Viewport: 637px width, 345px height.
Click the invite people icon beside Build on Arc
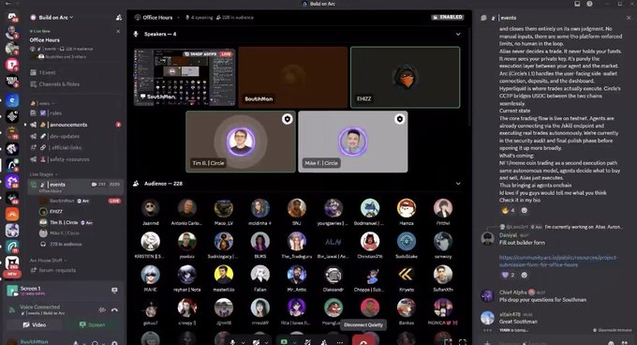tap(119, 18)
